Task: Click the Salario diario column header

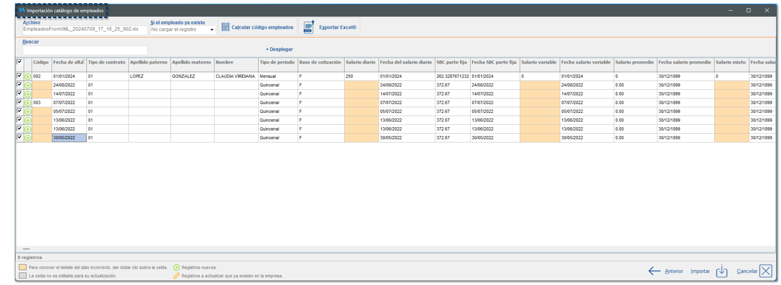Action: pyautogui.click(x=360, y=62)
